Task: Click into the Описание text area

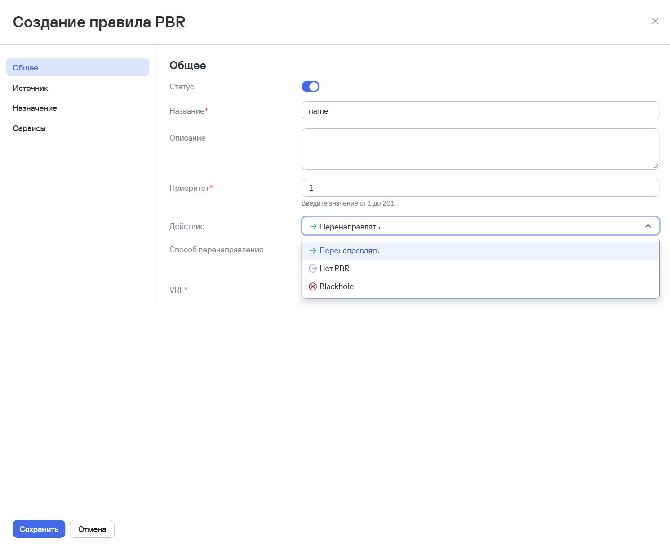Action: [480, 149]
